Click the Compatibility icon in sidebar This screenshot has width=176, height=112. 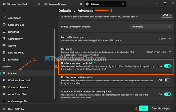[4, 39]
